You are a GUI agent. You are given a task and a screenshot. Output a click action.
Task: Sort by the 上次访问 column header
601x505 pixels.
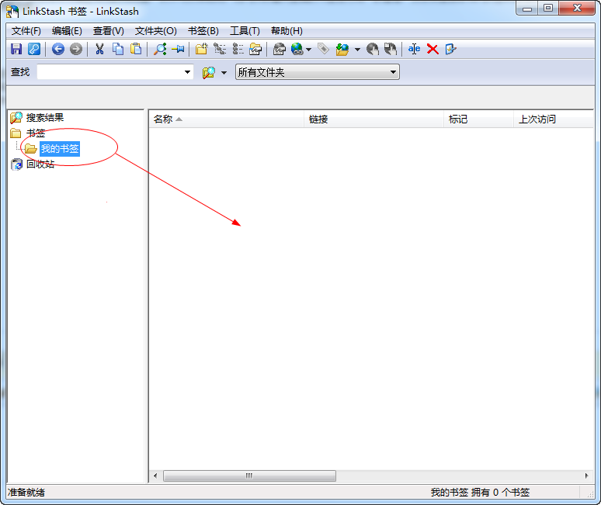(554, 119)
